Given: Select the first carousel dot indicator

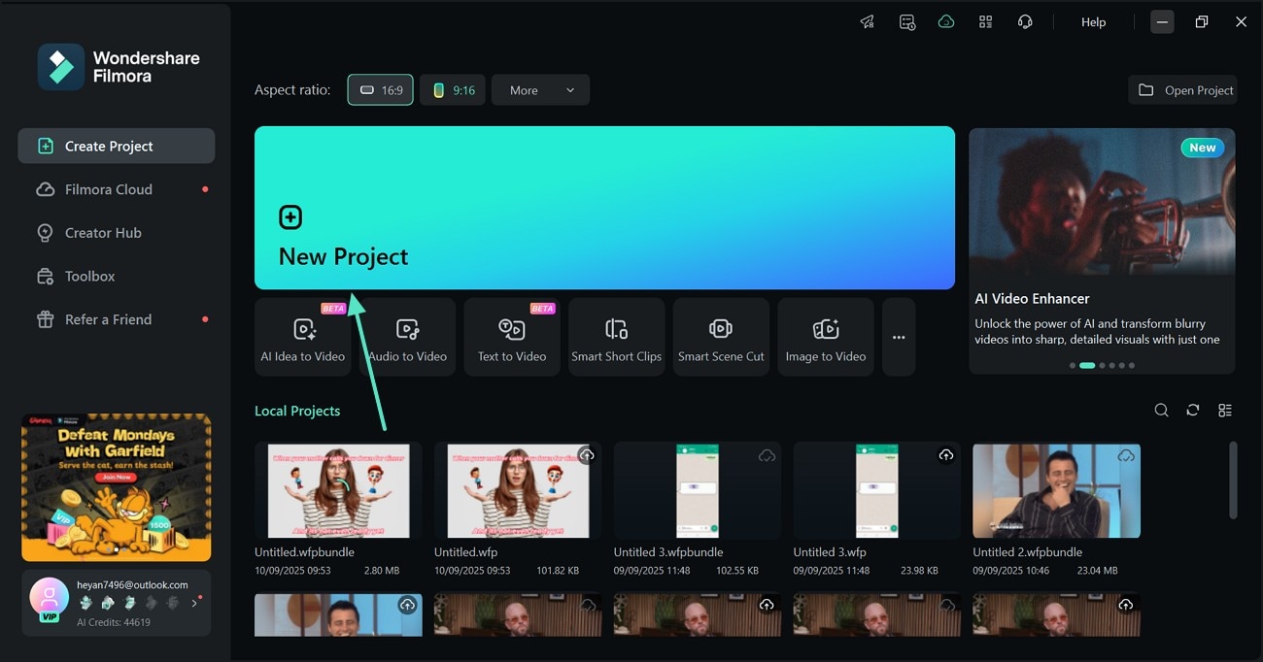Looking at the screenshot, I should 1073,366.
